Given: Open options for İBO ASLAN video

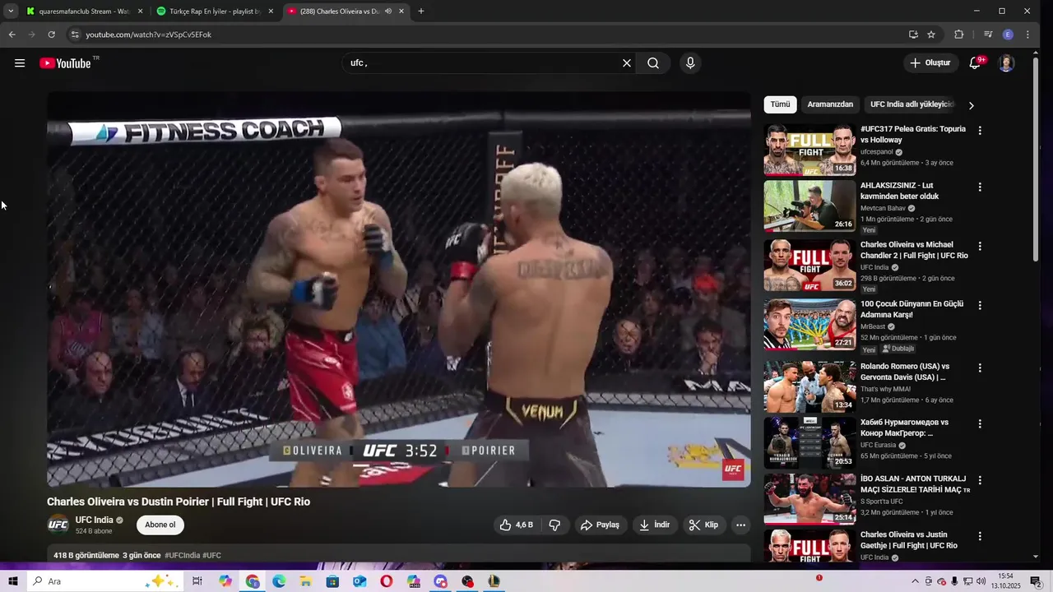Looking at the screenshot, I should [x=980, y=480].
